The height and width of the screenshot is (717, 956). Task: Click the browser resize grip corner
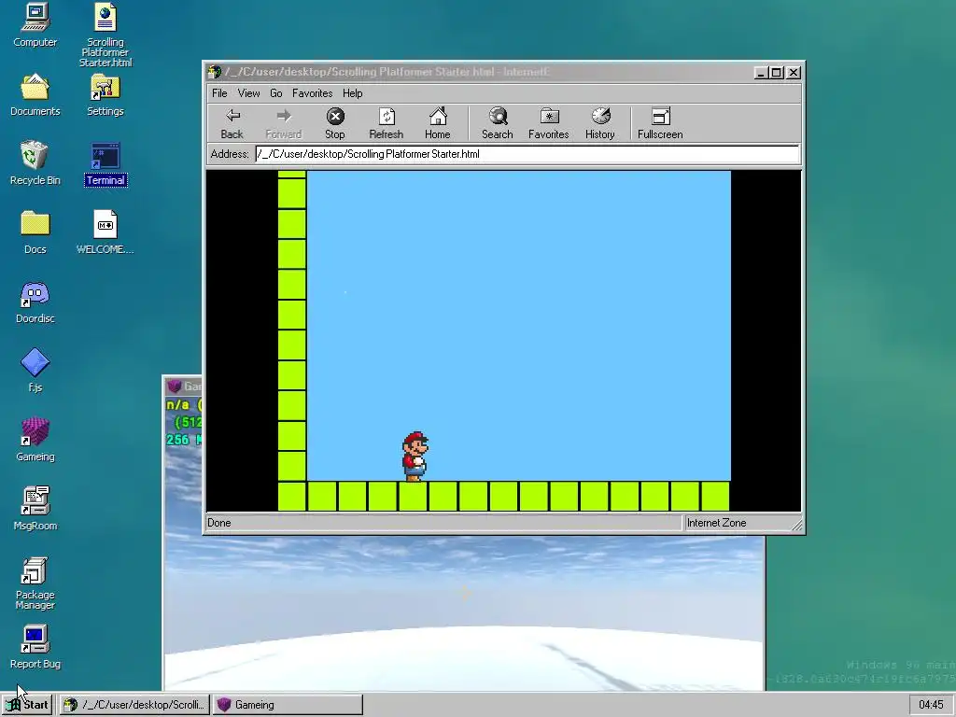(x=797, y=525)
